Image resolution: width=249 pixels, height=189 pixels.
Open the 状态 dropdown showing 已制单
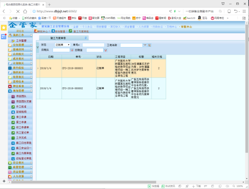pos(62,45)
